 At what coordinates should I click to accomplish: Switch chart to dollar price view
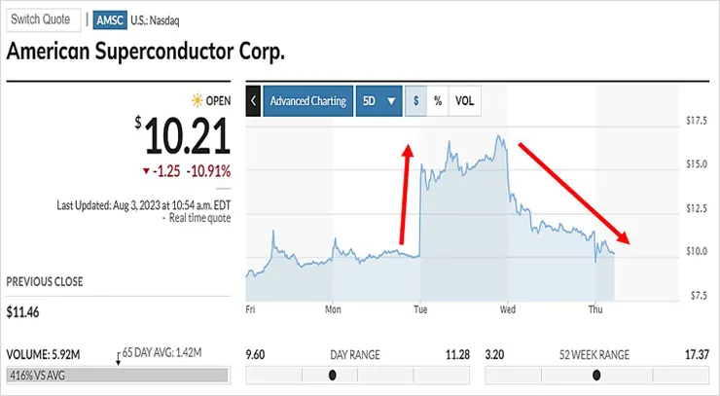click(415, 101)
